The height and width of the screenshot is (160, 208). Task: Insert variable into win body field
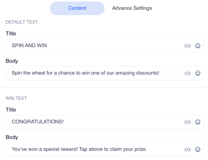coord(188,150)
